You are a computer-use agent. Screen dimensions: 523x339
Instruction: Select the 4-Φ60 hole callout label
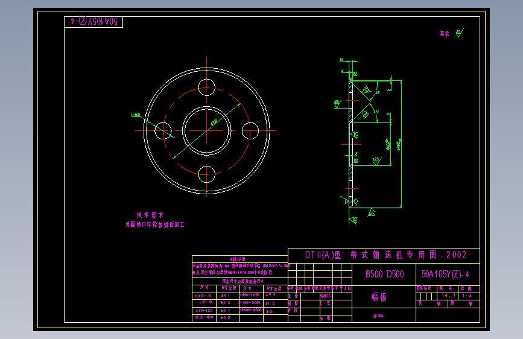pyautogui.click(x=136, y=115)
